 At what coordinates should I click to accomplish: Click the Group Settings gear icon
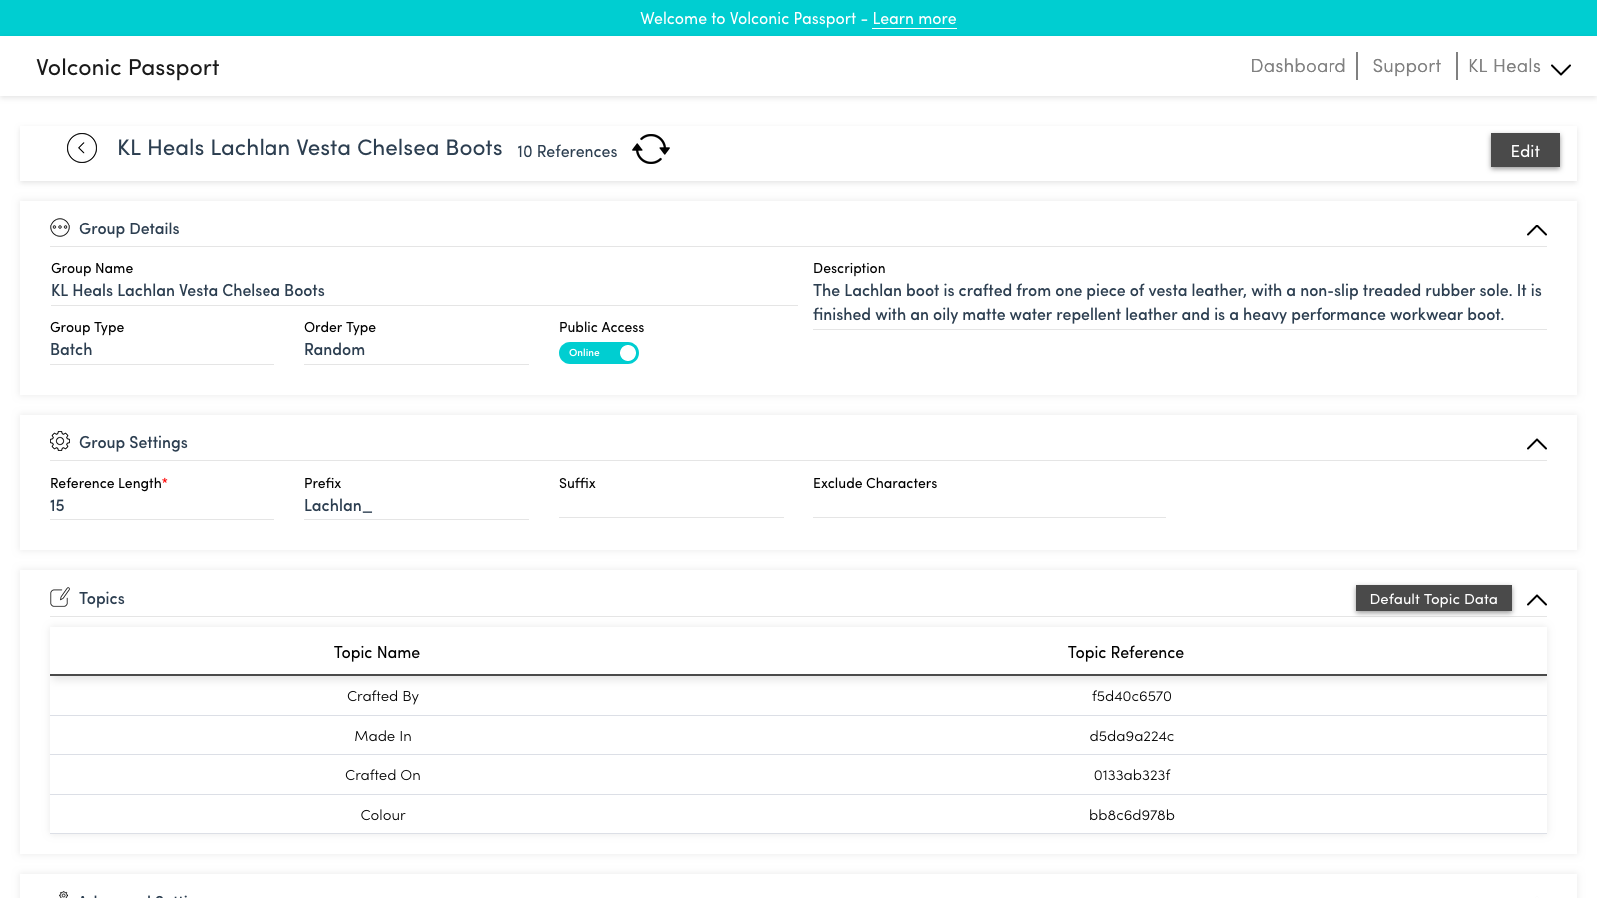coord(60,442)
